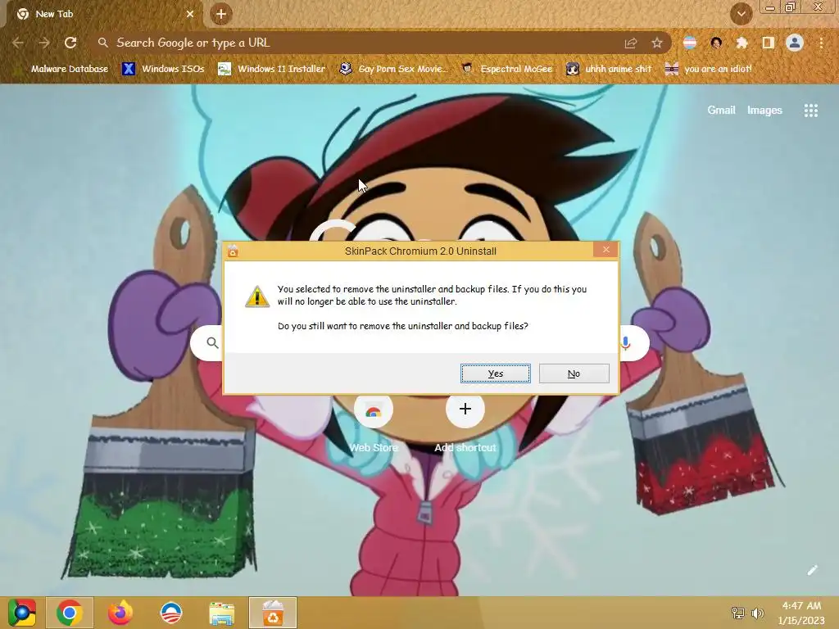
Task: Open the blue-red circular logo taskbar app
Action: 171,613
